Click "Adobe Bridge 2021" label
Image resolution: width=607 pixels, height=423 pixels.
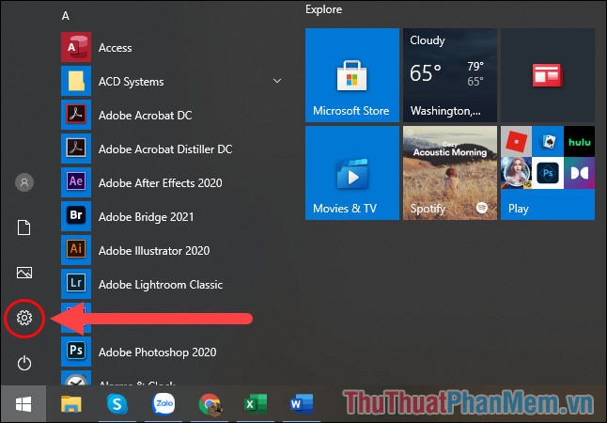[x=146, y=217]
